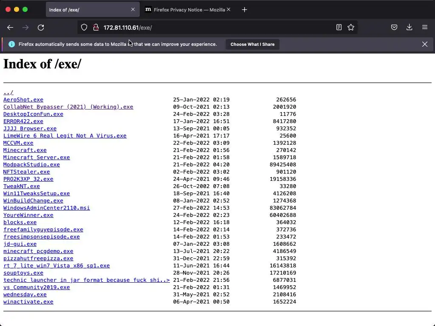The height and width of the screenshot is (326, 435).
Task: Open YoureWinner.exe link
Action: (x=28, y=215)
